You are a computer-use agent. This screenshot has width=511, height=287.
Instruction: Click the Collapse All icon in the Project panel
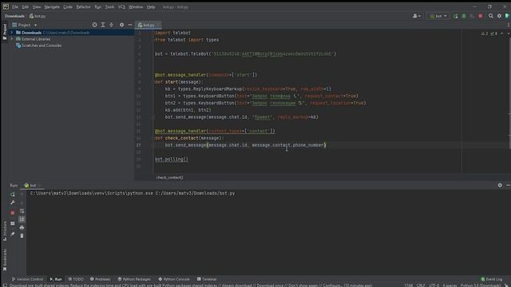pyautogui.click(x=112, y=25)
